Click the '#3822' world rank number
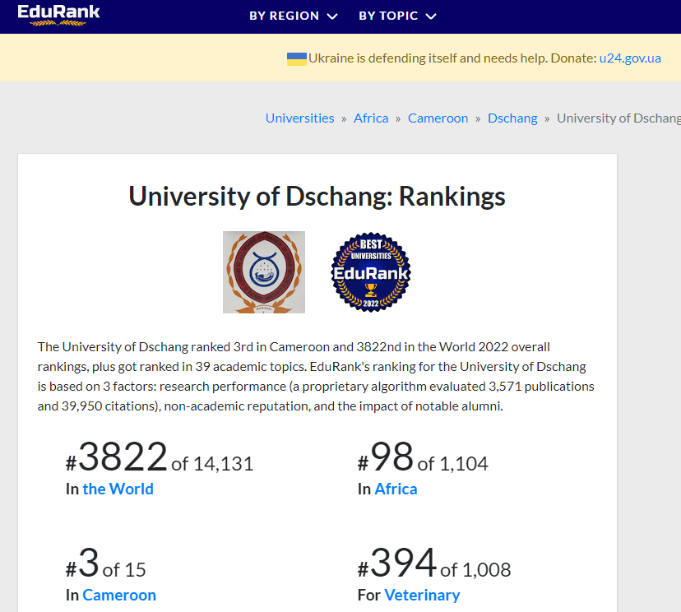The height and width of the screenshot is (612, 681). point(117,457)
